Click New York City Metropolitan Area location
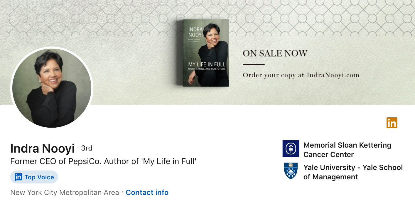Viewport: 415px width, 202px height. [65, 192]
